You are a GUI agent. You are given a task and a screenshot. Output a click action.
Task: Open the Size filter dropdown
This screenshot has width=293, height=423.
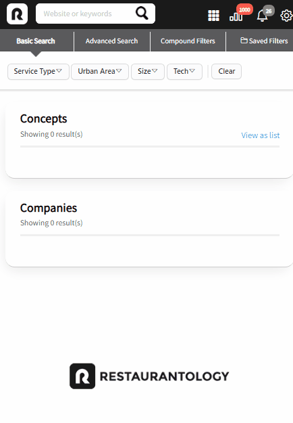148,72
